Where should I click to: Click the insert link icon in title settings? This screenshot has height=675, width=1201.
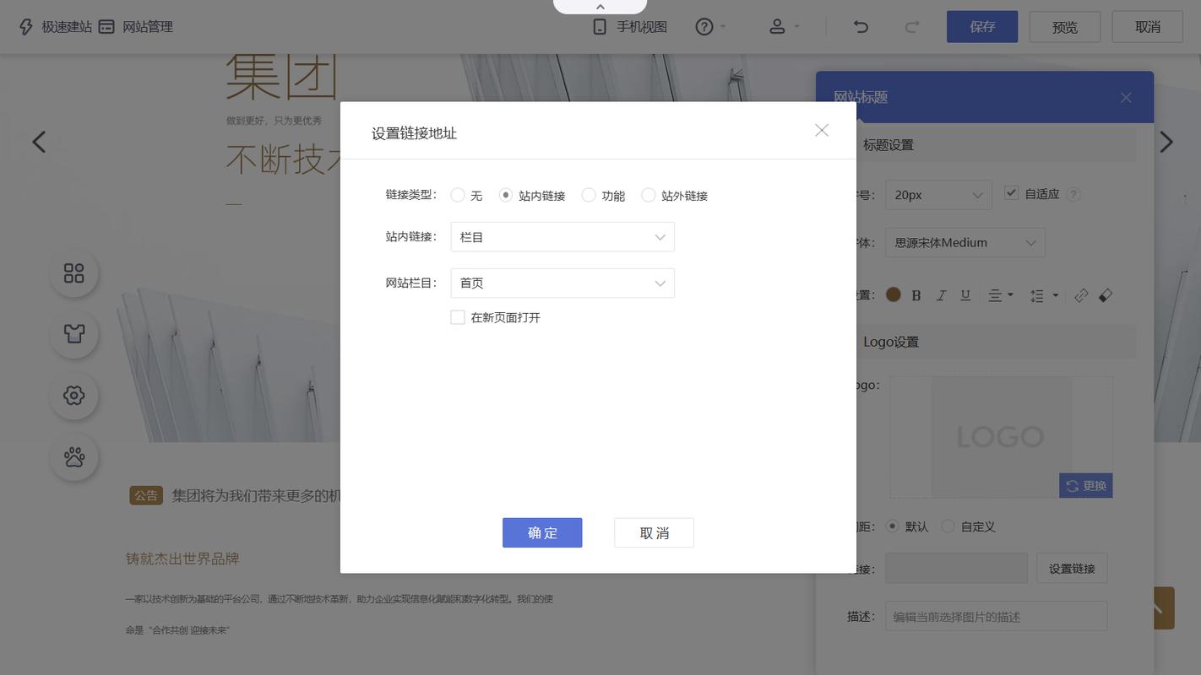[1082, 294]
